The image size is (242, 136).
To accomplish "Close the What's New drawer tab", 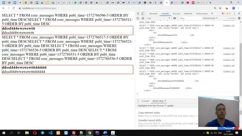I will point(165,101).
